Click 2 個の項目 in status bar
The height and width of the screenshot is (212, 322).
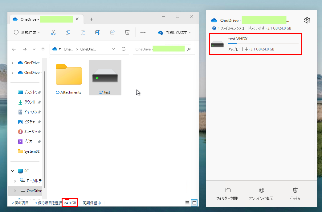[x=20, y=203]
